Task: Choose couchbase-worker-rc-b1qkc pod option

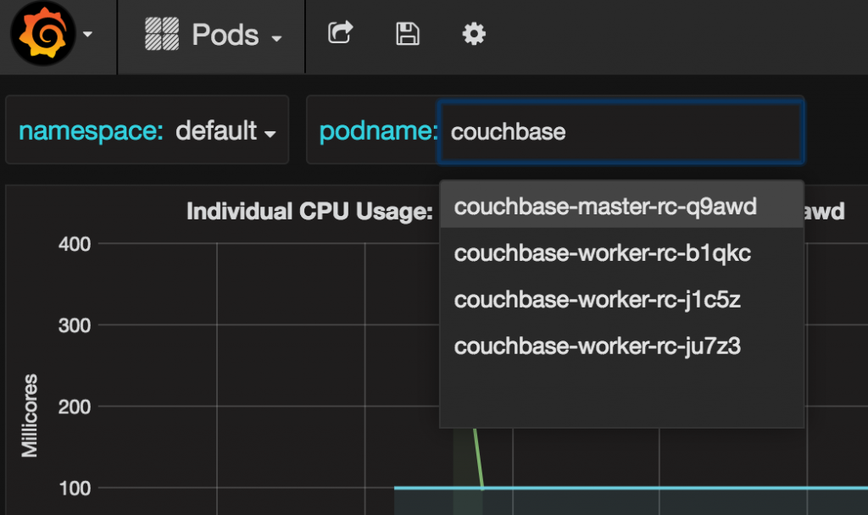Action: click(602, 252)
